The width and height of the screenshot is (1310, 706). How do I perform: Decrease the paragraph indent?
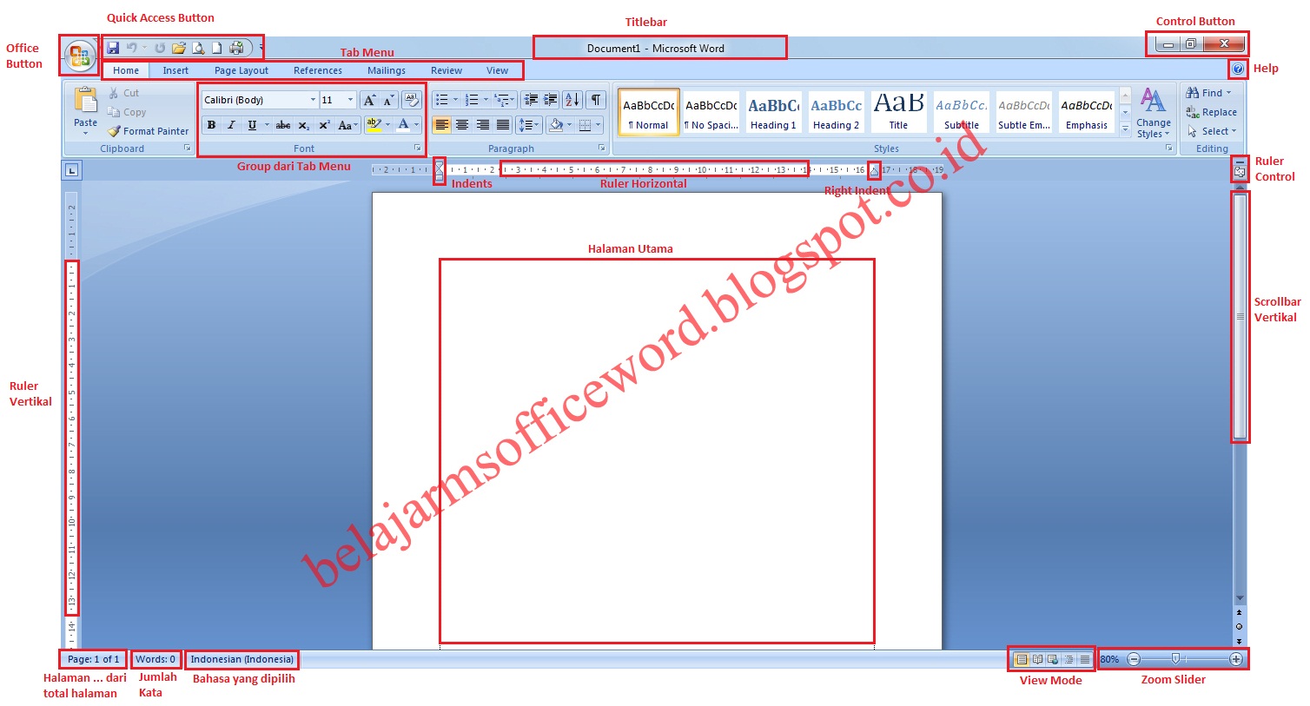coord(531,100)
